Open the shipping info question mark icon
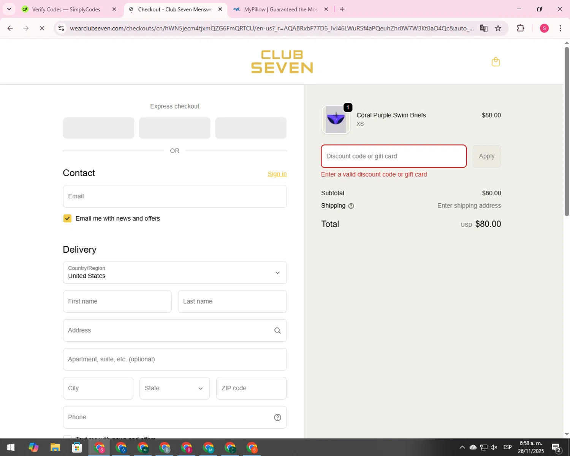Viewport: 570px width, 456px height. pos(351,206)
